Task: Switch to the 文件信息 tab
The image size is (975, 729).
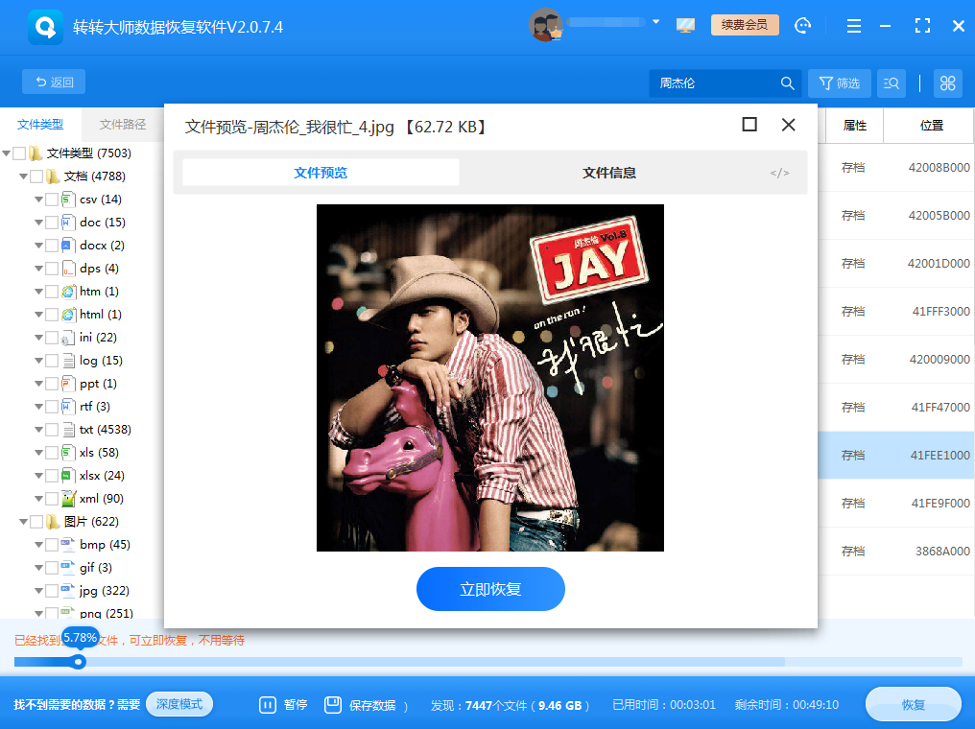Action: [608, 174]
